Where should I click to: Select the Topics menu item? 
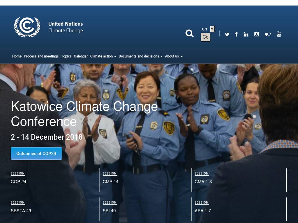(66, 56)
